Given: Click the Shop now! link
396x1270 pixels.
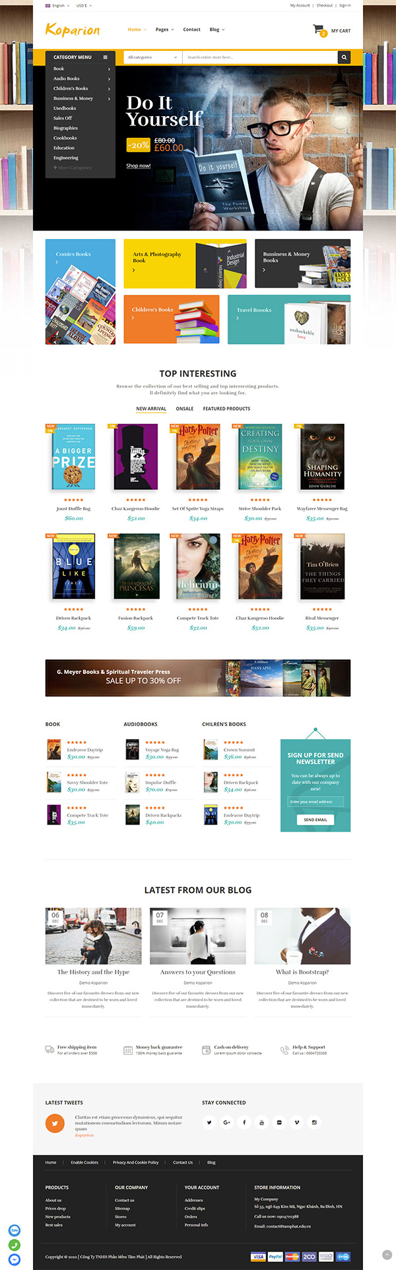Looking at the screenshot, I should pyautogui.click(x=139, y=166).
